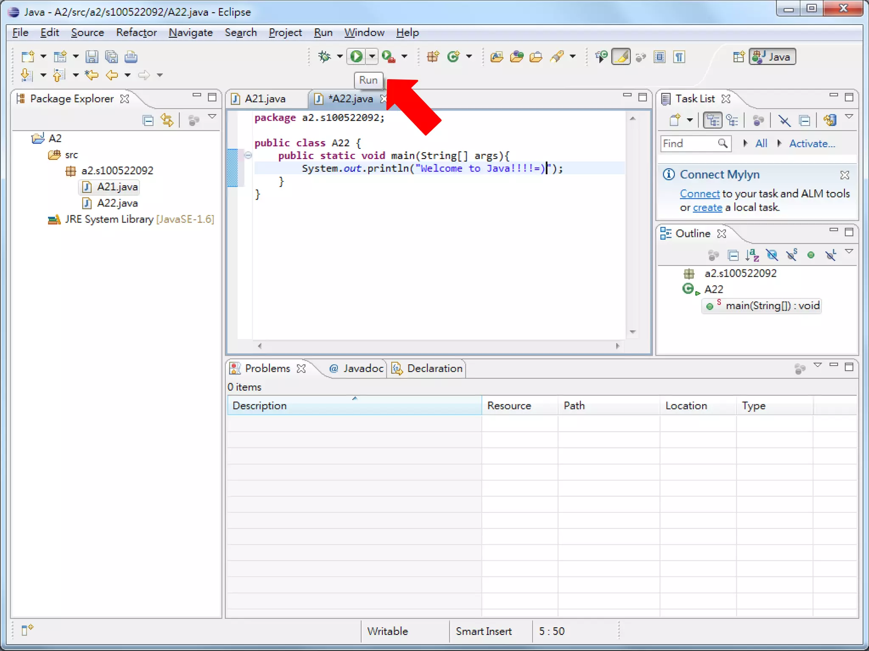Toggle Hide Fields in Outline toolbar
The height and width of the screenshot is (651, 869).
pyautogui.click(x=772, y=255)
